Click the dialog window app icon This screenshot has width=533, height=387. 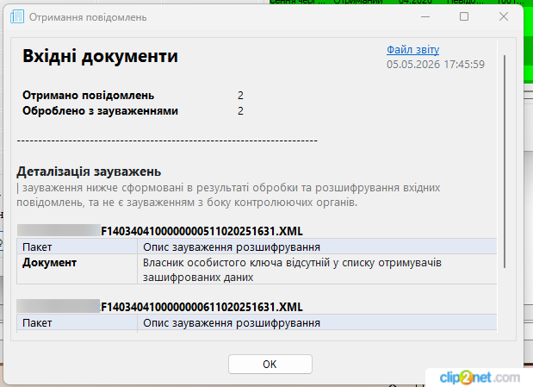[17, 16]
